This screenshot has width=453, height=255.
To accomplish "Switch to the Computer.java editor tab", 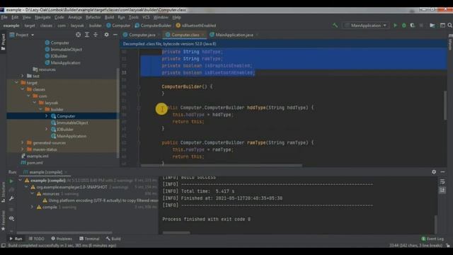I will coord(142,35).
